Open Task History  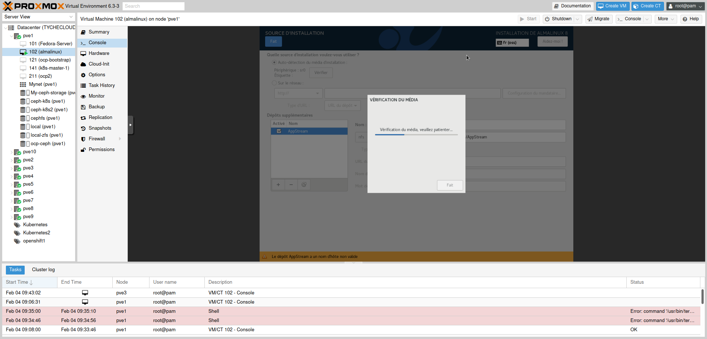[x=102, y=85]
